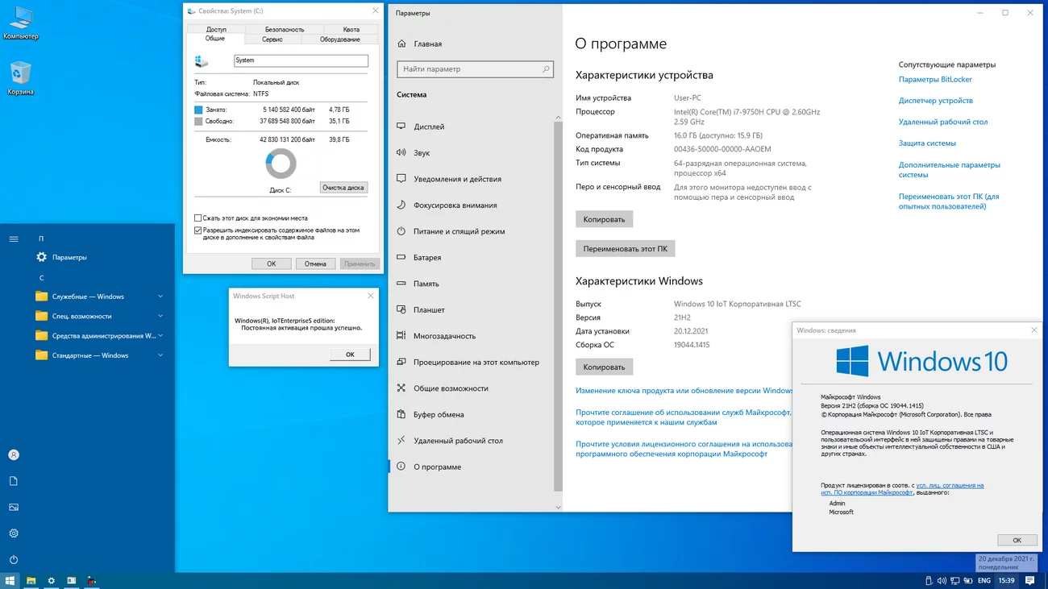
Task: Click the disk label field containing System
Action: tap(301, 60)
